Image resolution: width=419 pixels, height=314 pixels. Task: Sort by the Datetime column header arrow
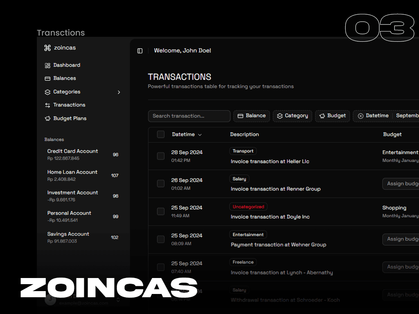[200, 135]
